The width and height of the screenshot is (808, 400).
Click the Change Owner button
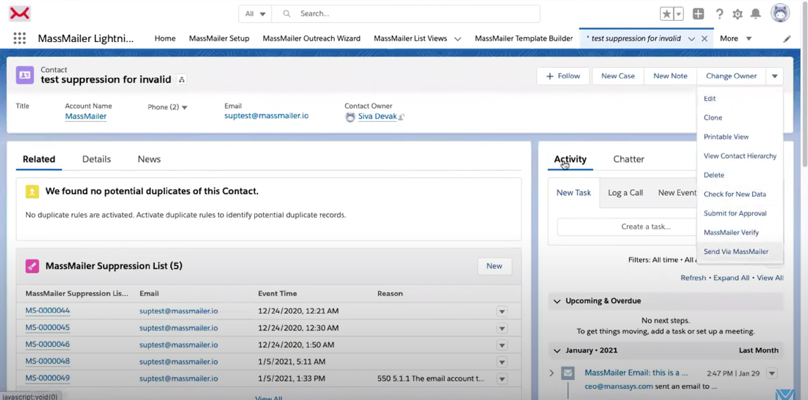click(x=731, y=76)
